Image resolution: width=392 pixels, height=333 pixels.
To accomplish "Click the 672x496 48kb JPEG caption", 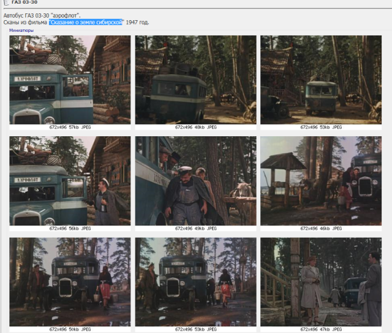I will tap(195, 128).
